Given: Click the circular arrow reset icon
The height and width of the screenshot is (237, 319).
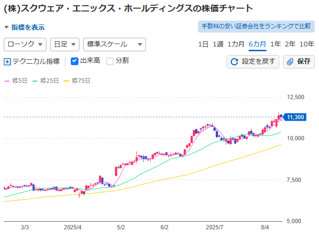Looking at the screenshot, I should pos(234,62).
